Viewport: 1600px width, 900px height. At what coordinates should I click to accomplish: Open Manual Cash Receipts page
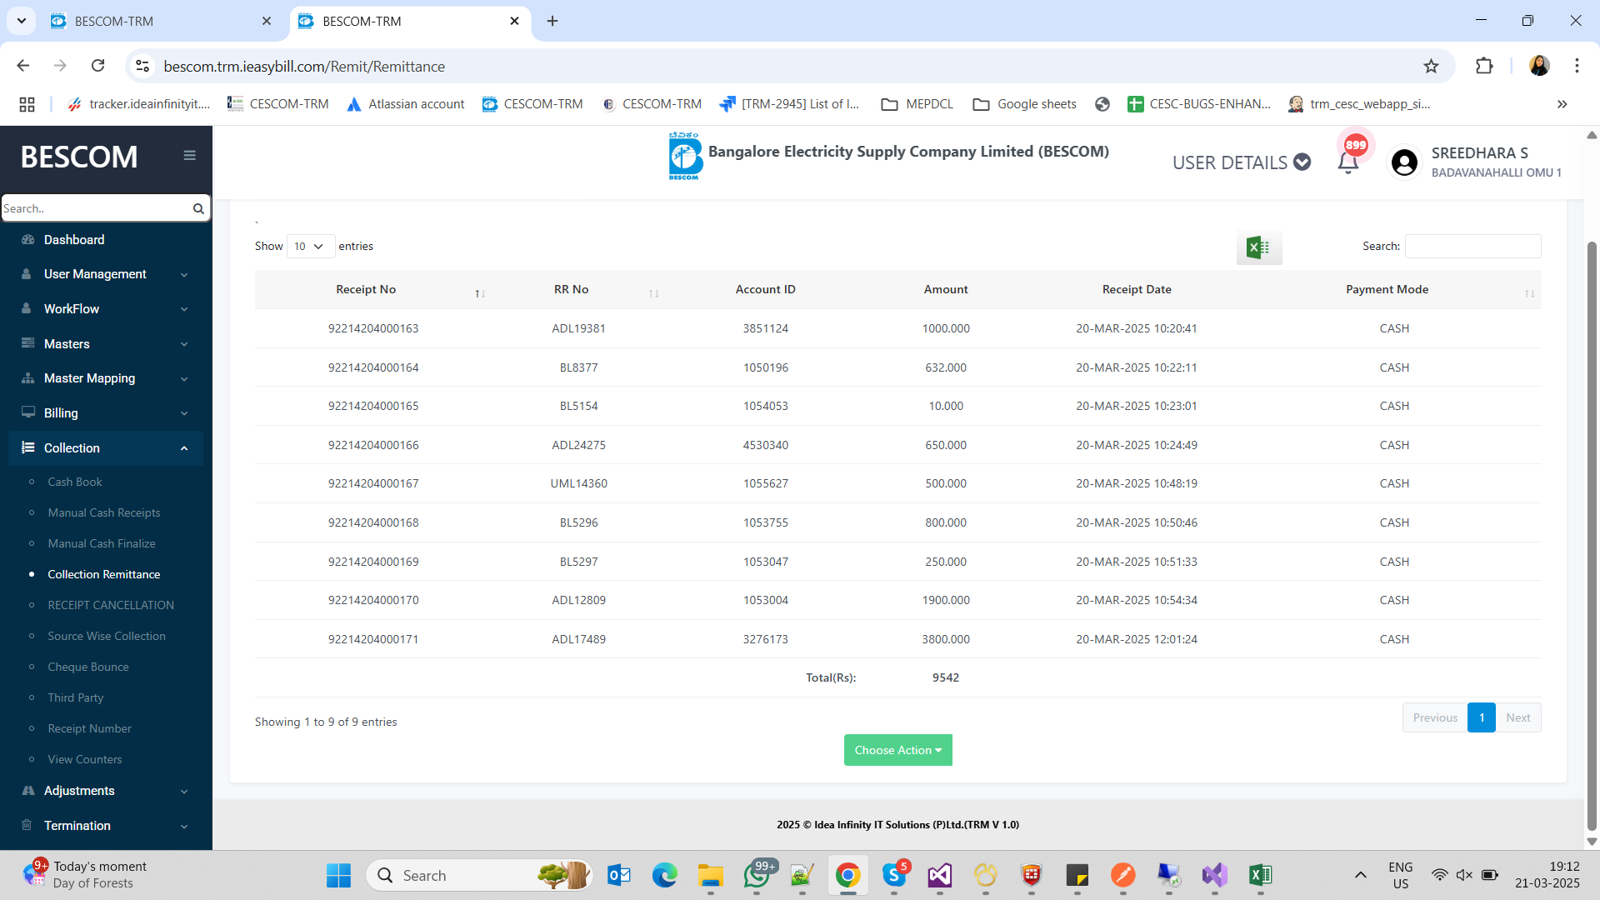(103, 512)
